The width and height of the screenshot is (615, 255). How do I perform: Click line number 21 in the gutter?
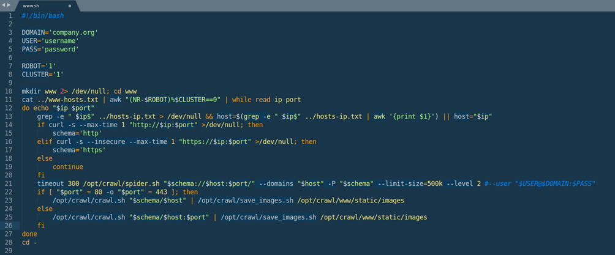tap(9, 183)
